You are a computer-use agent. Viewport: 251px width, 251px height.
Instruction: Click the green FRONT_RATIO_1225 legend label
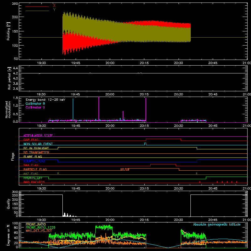tap(40, 227)
